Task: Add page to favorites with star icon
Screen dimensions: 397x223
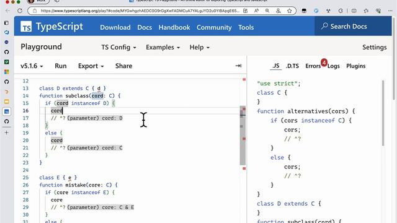Action: coord(290,11)
